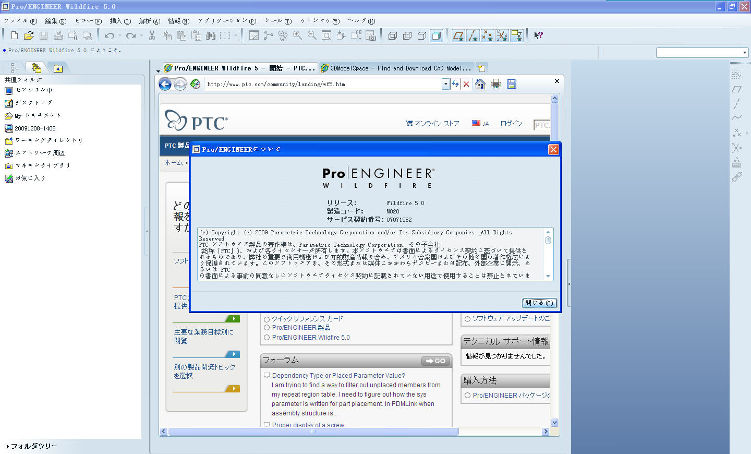Open the デスクトップ folder item
The height and width of the screenshot is (454, 751).
coord(28,103)
